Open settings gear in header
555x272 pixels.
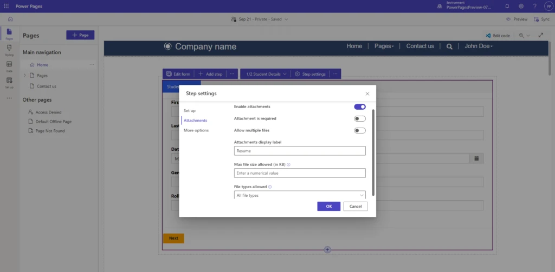click(521, 6)
